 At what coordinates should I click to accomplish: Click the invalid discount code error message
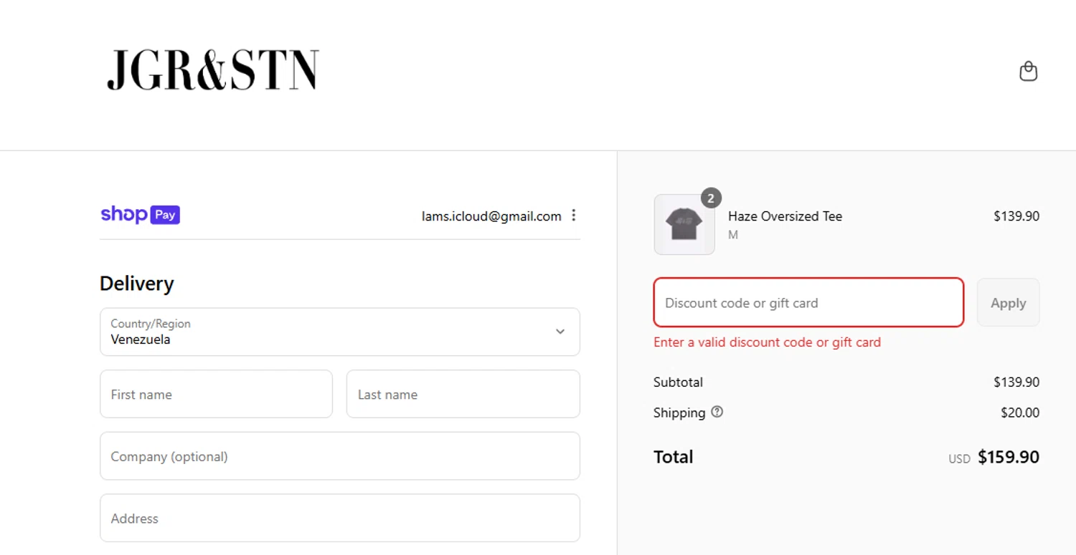pyautogui.click(x=767, y=342)
